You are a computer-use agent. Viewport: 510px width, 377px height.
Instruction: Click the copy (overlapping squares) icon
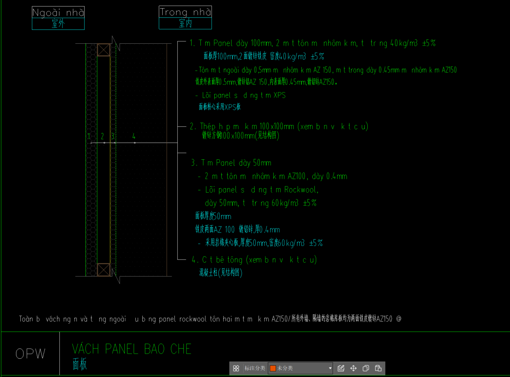(366, 368)
